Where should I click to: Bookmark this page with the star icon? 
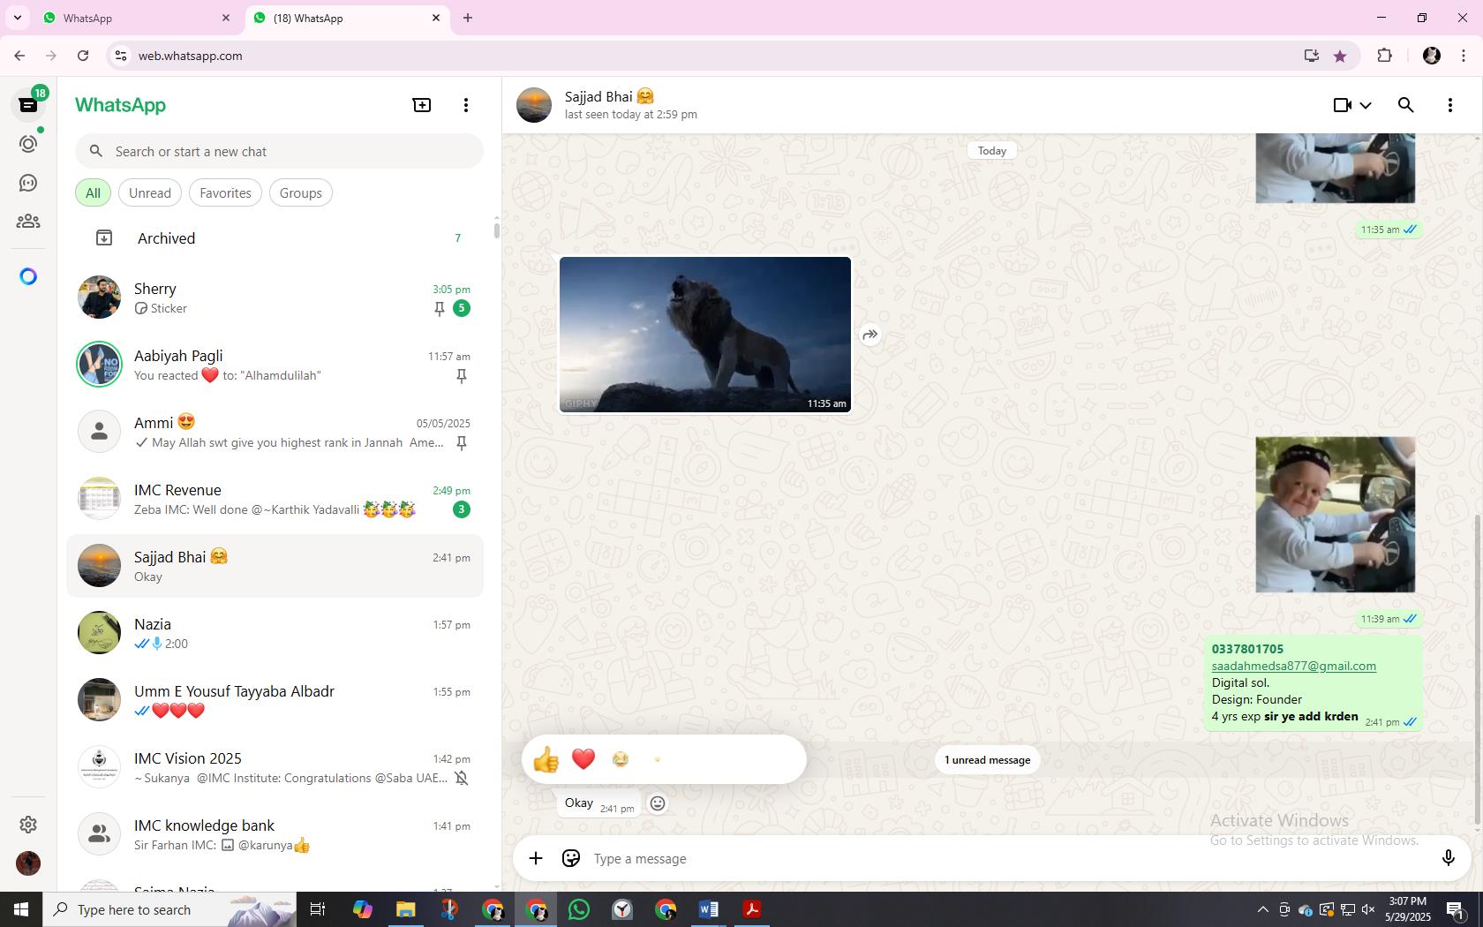pyautogui.click(x=1340, y=56)
